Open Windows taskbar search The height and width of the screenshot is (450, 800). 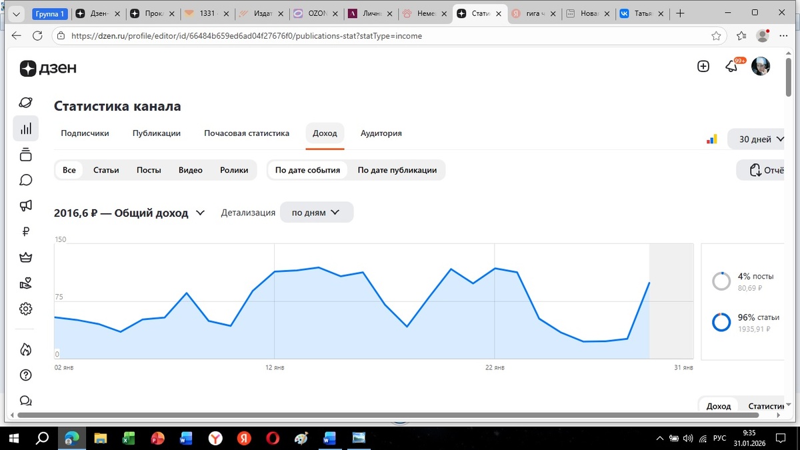point(41,438)
